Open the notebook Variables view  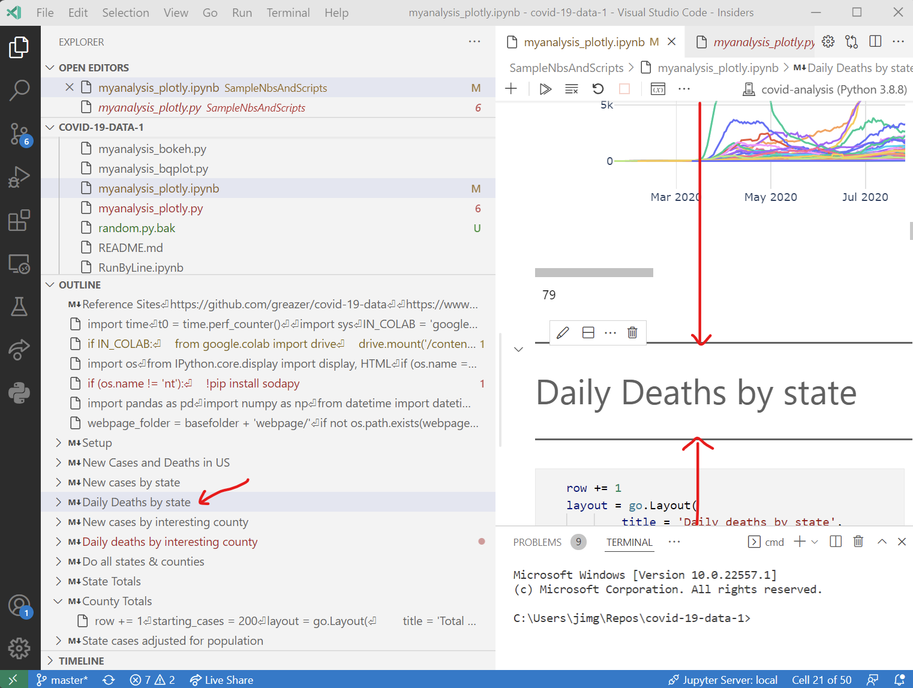coord(658,89)
